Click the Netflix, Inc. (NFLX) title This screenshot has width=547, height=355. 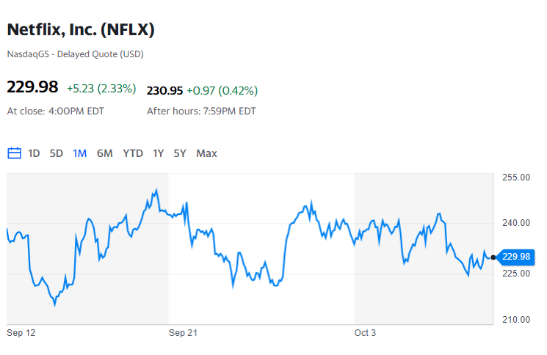coord(81,29)
